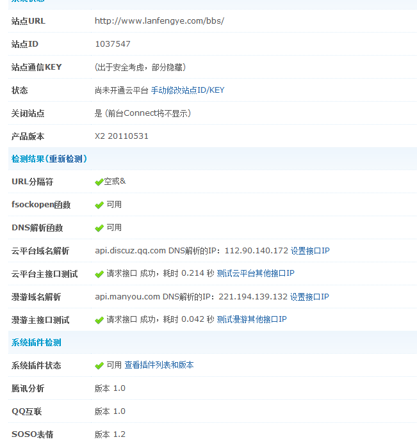
Task: Click checkmark icon in 云平台主接口测试 row
Action: [99, 274]
